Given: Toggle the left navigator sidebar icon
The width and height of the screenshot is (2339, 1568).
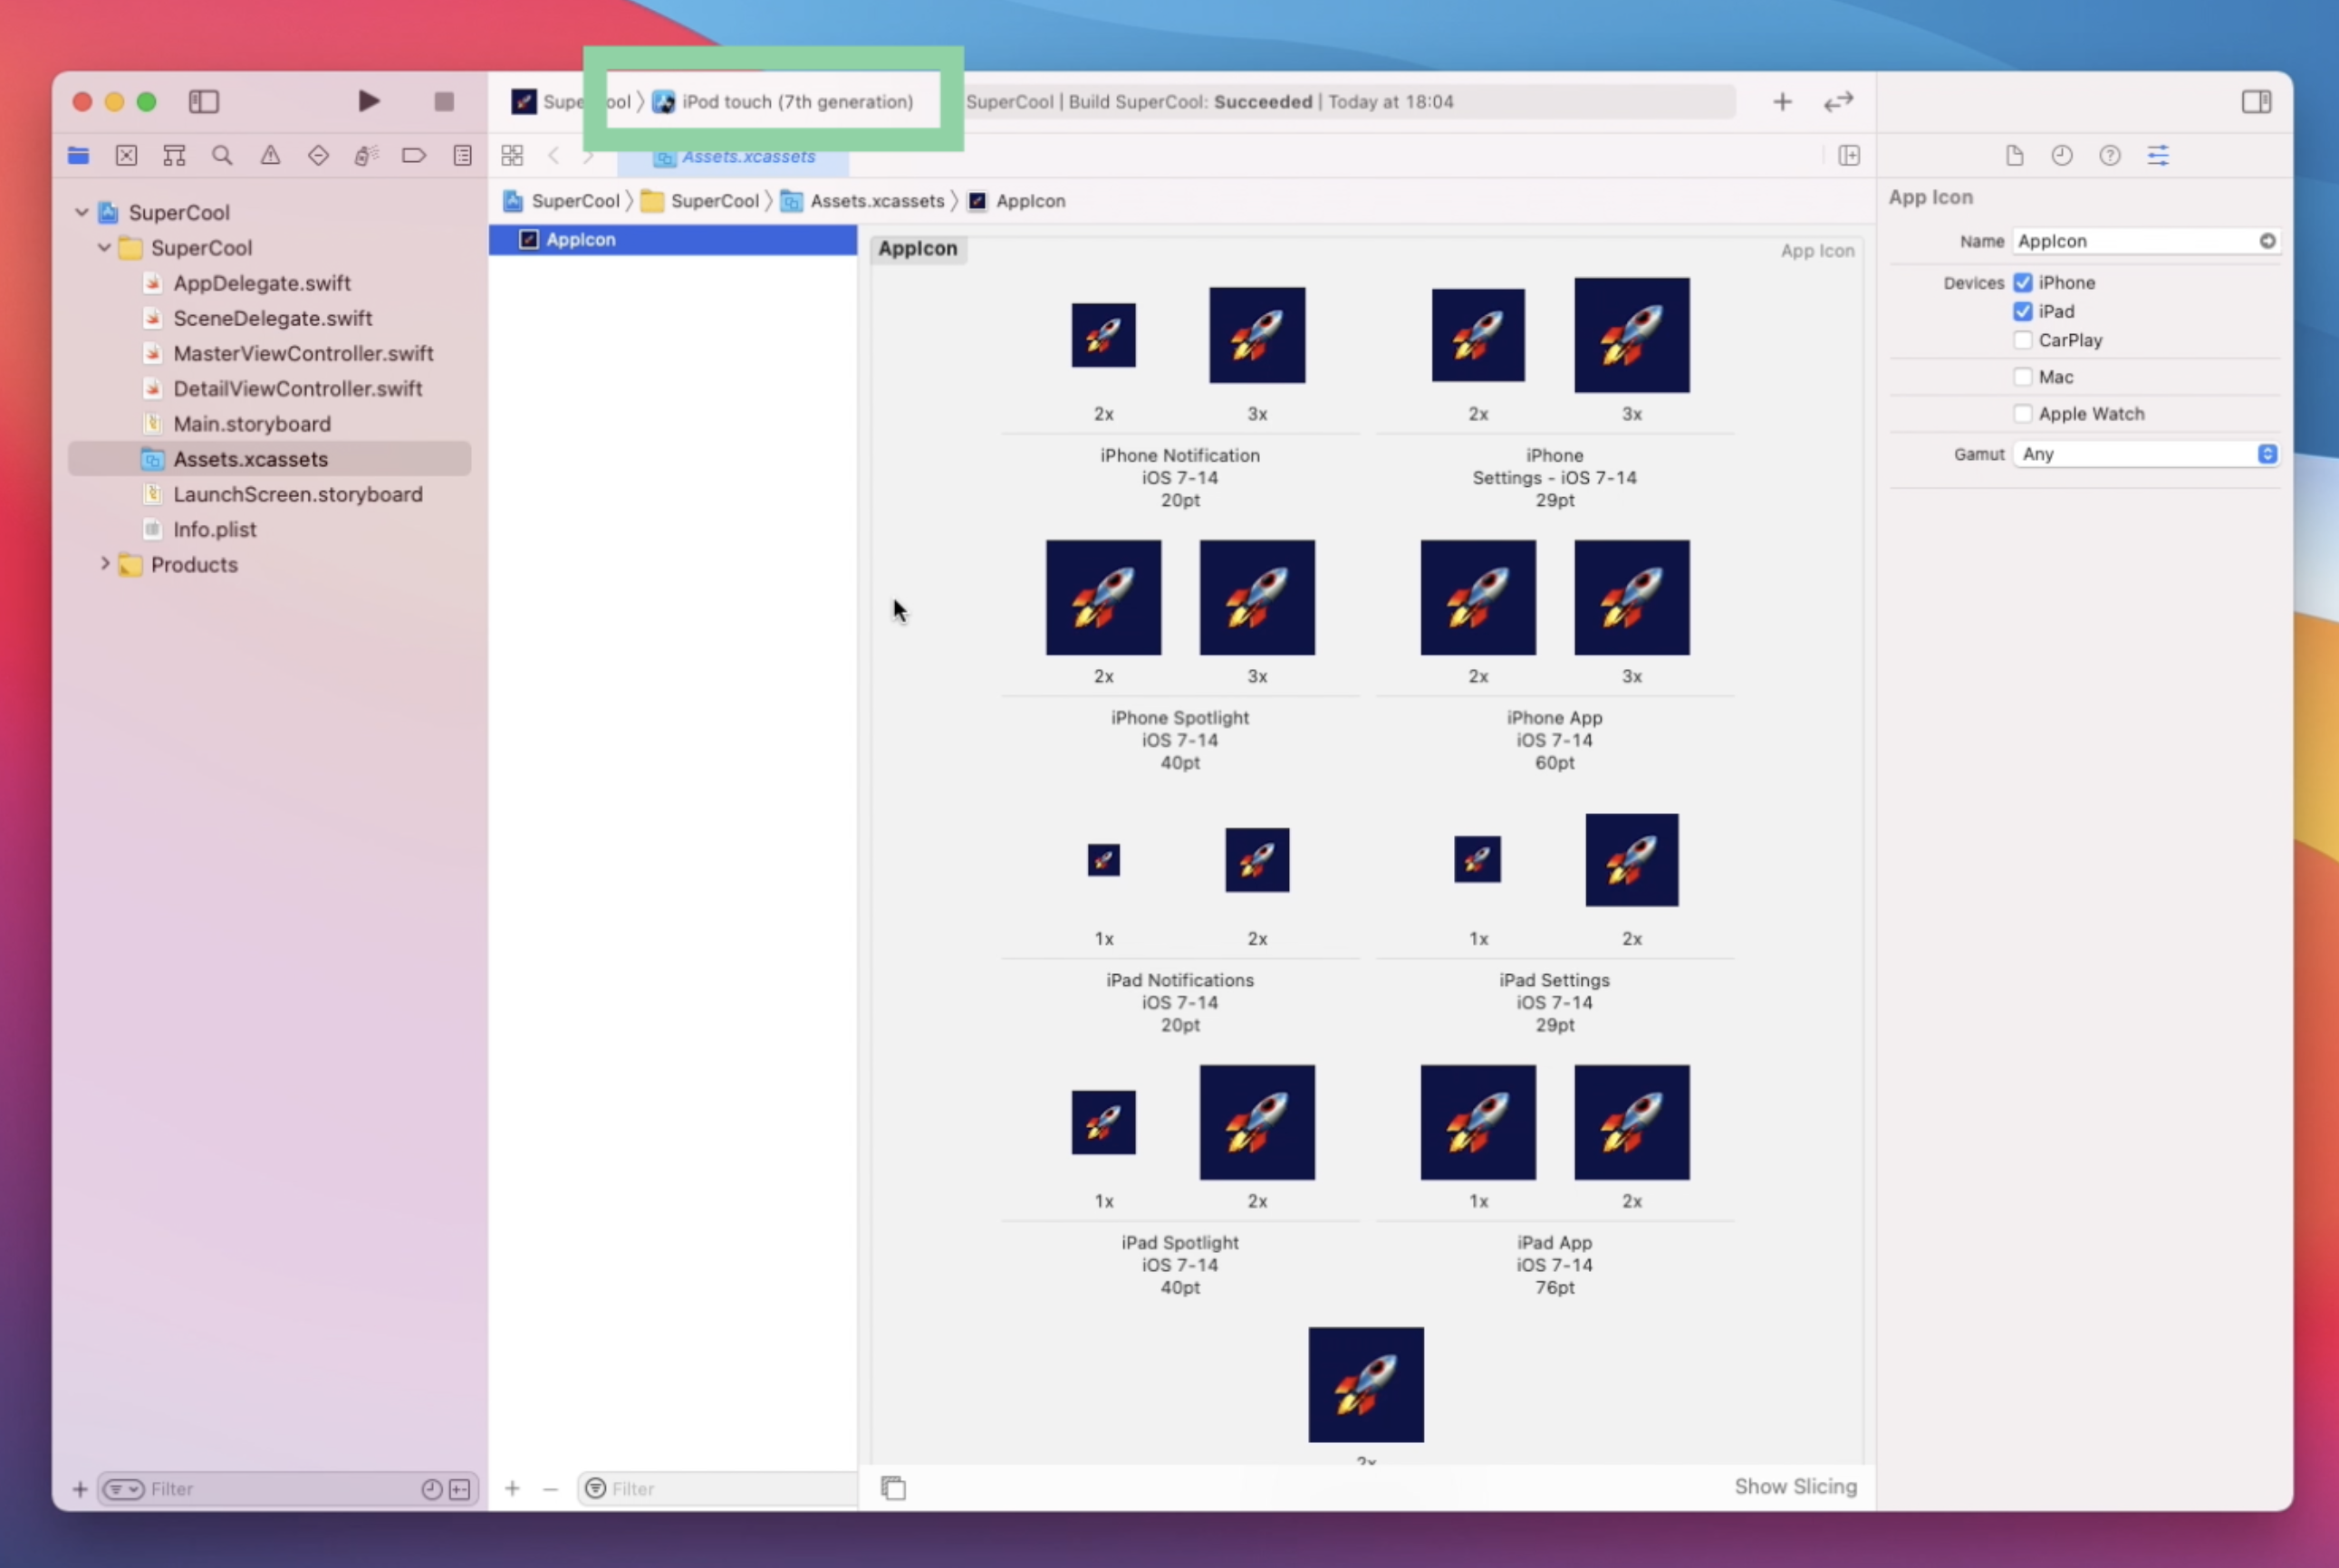Looking at the screenshot, I should (x=204, y=101).
